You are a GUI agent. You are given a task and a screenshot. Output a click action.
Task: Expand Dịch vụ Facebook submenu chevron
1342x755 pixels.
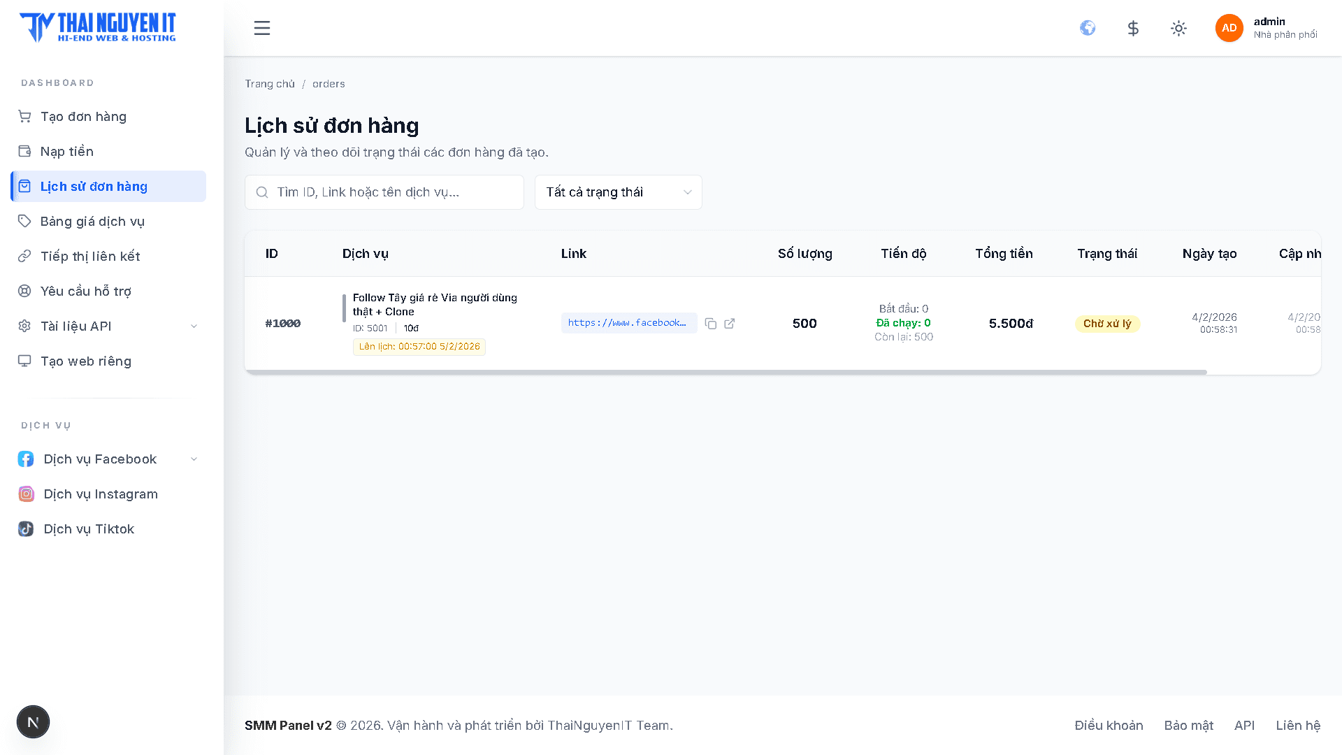tap(194, 459)
